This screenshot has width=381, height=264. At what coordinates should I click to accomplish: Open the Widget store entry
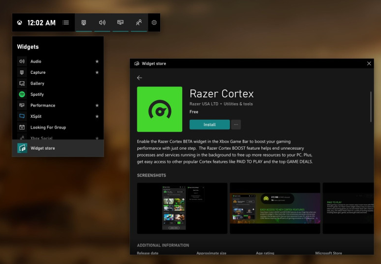pyautogui.click(x=58, y=148)
